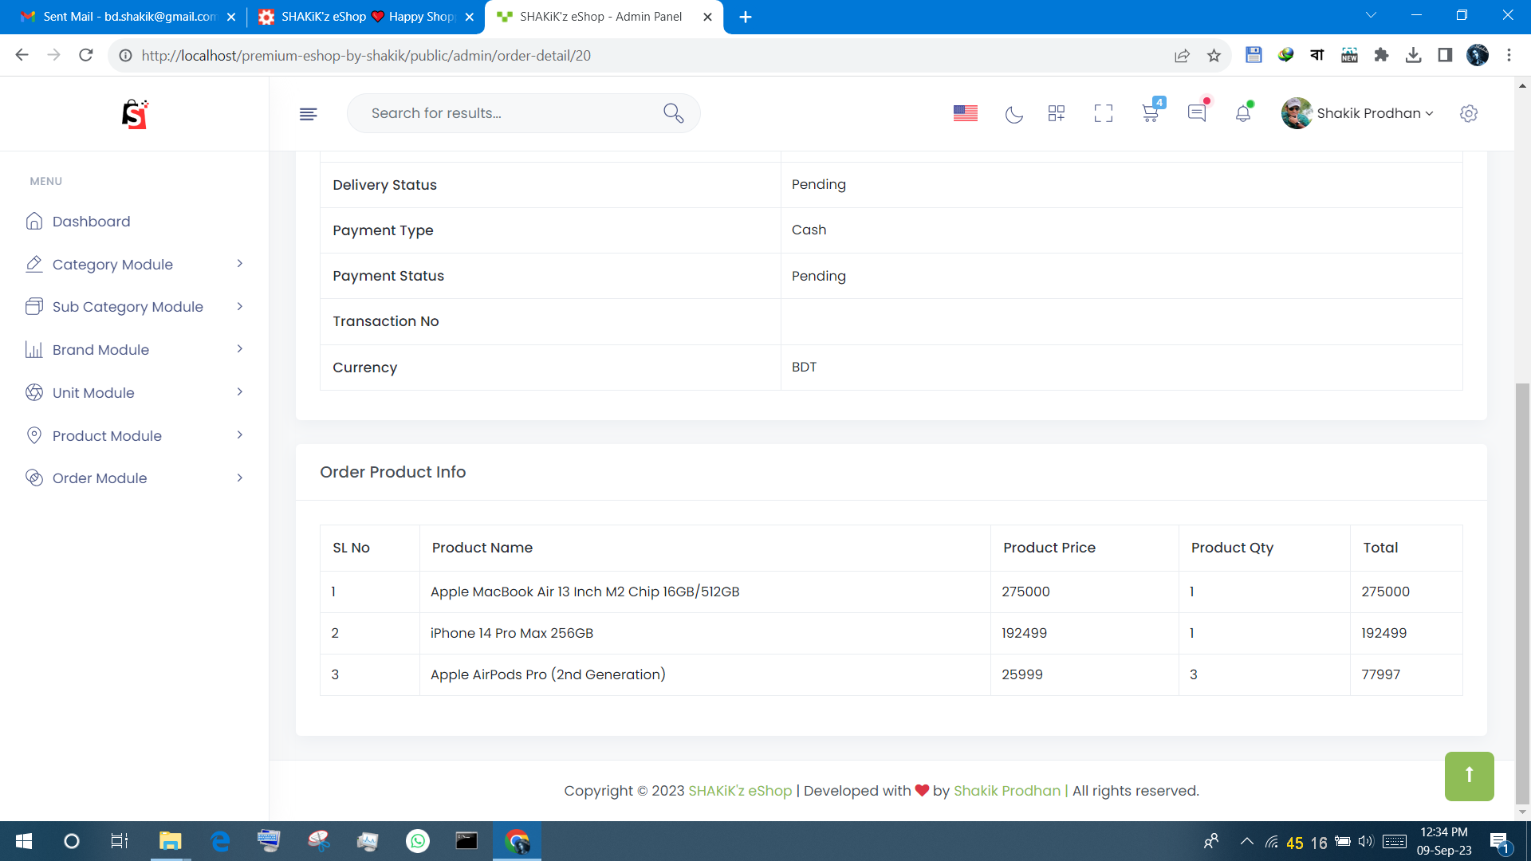Toggle the sidebar hamburger menu icon
This screenshot has width=1531, height=861.
point(308,114)
